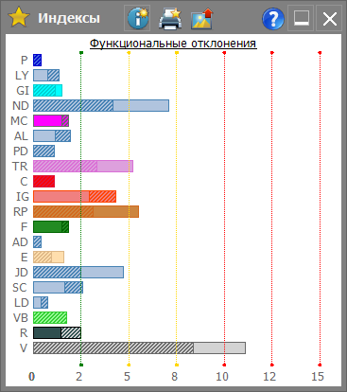
Task: Click axis value 5
Action: (x=127, y=377)
